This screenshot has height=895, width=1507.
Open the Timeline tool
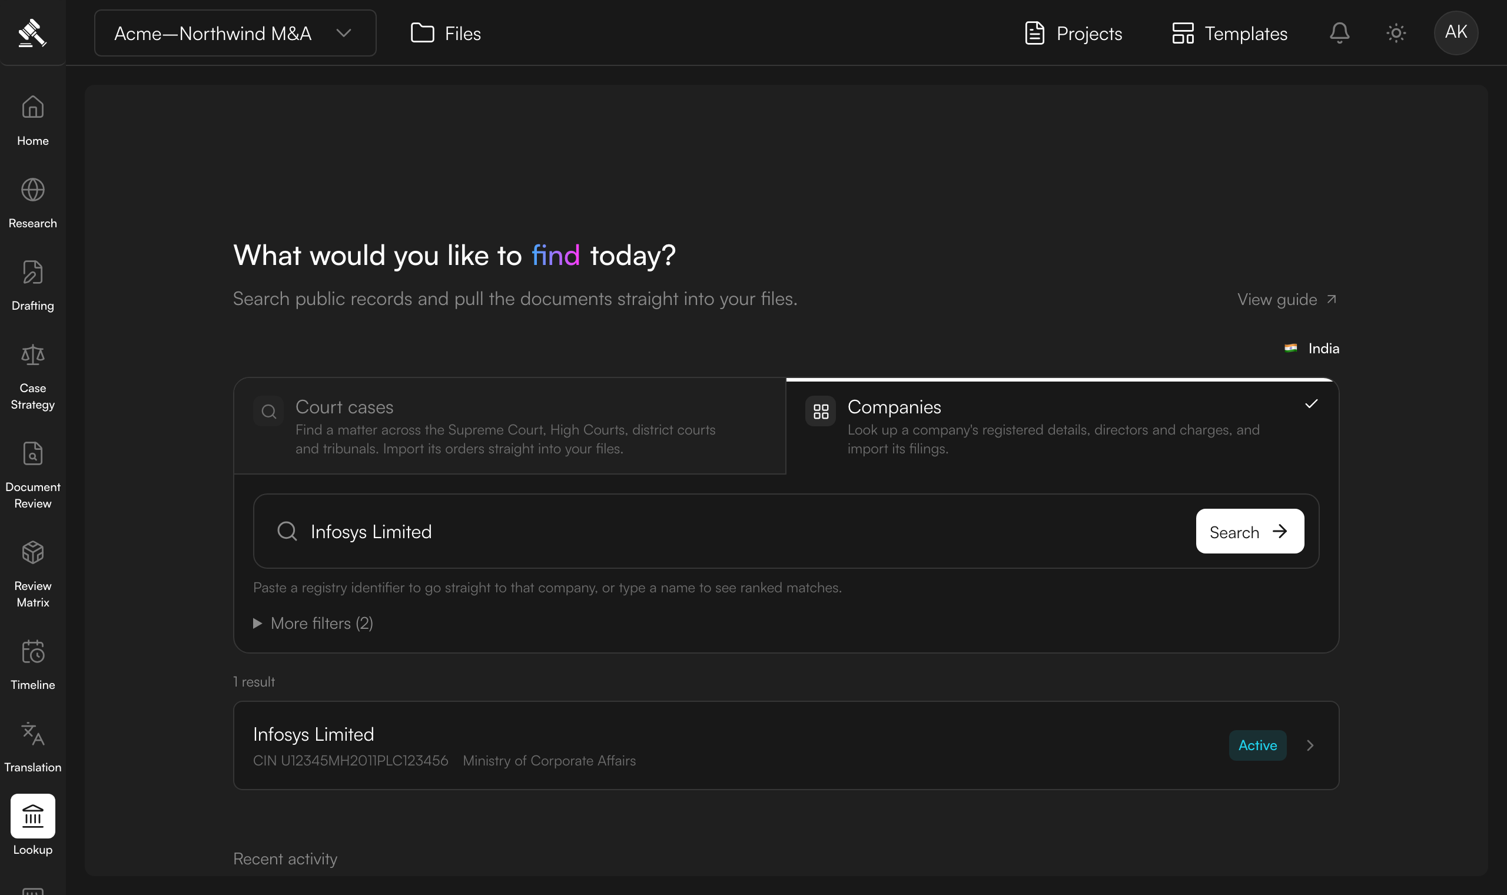[32, 665]
